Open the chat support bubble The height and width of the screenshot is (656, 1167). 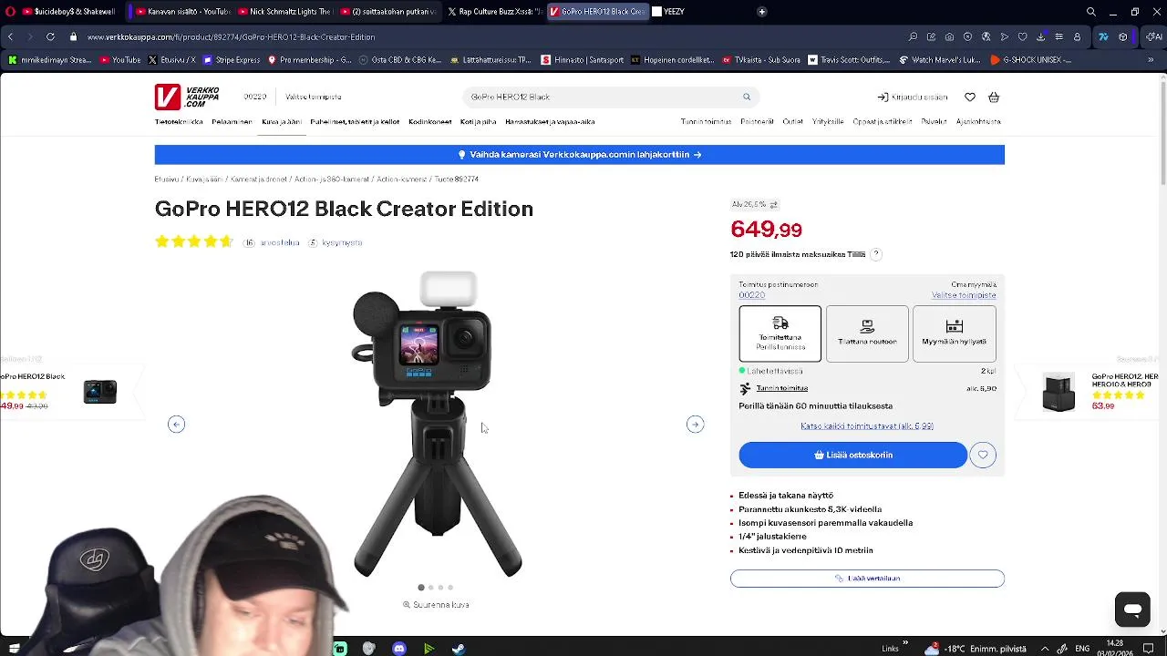coord(1132,610)
